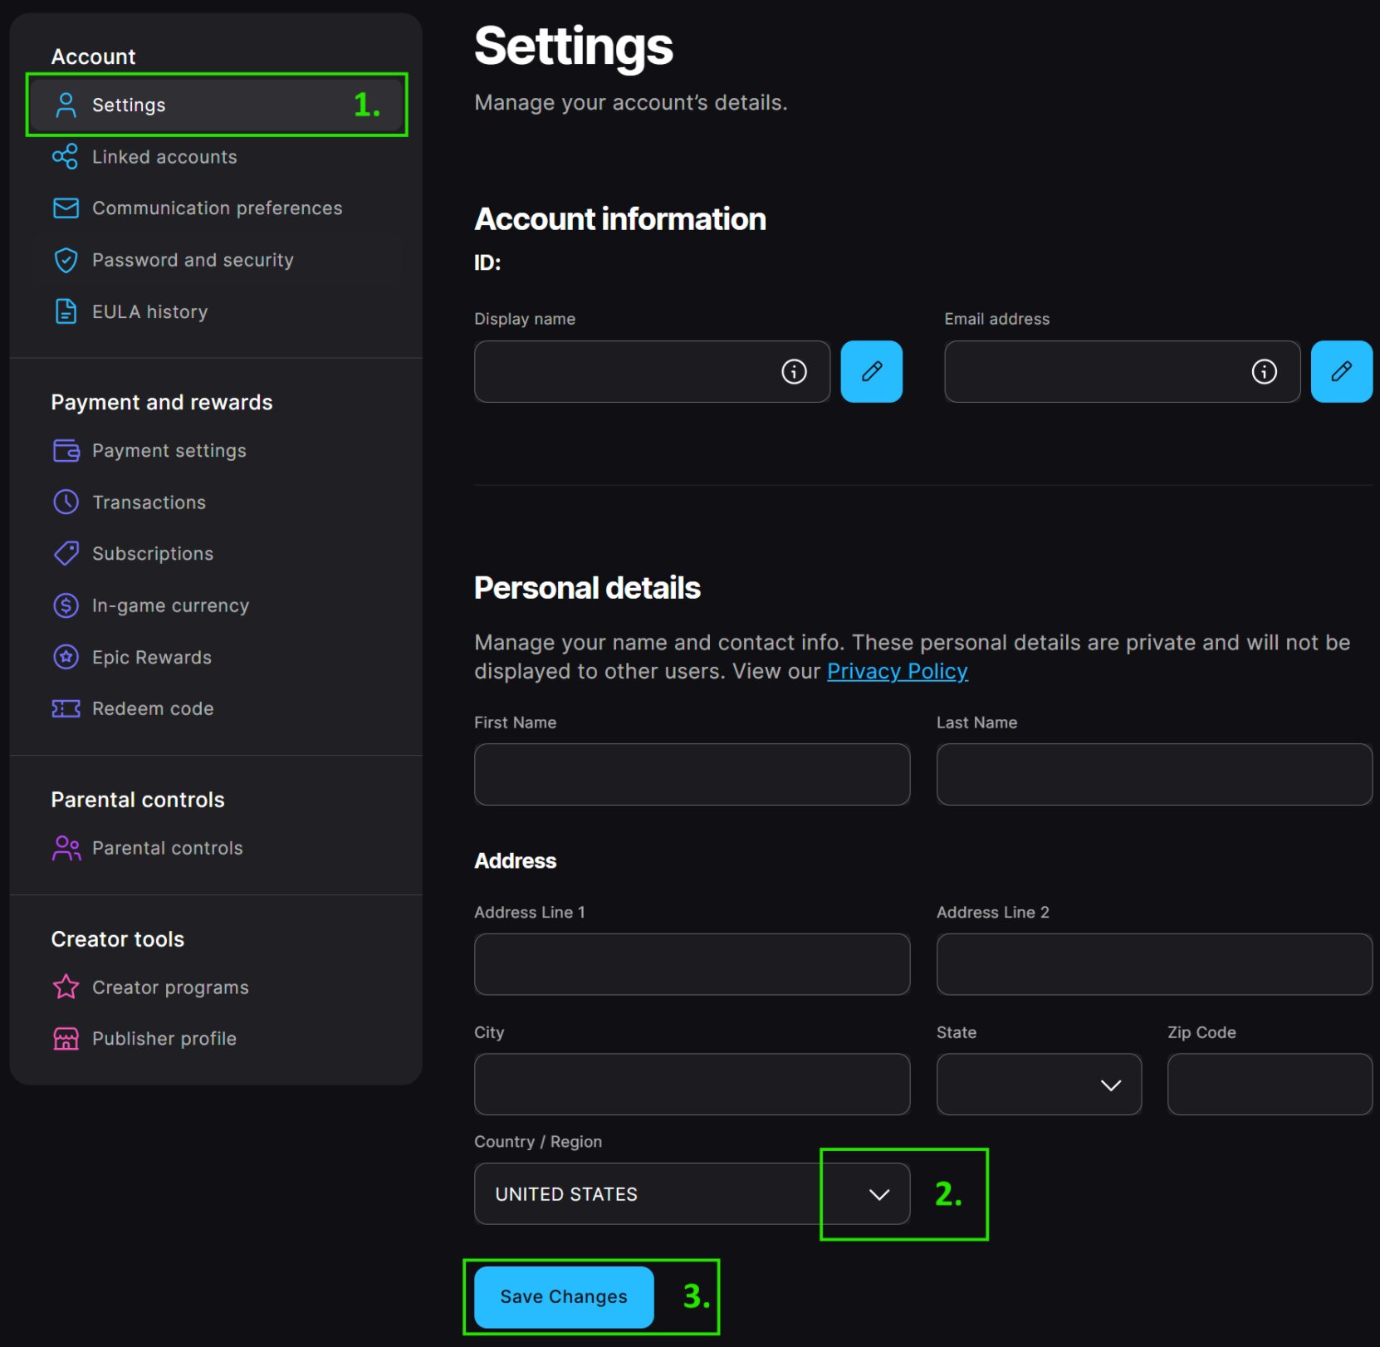This screenshot has width=1380, height=1347.
Task: Open the Privacy Policy link
Action: click(x=897, y=671)
